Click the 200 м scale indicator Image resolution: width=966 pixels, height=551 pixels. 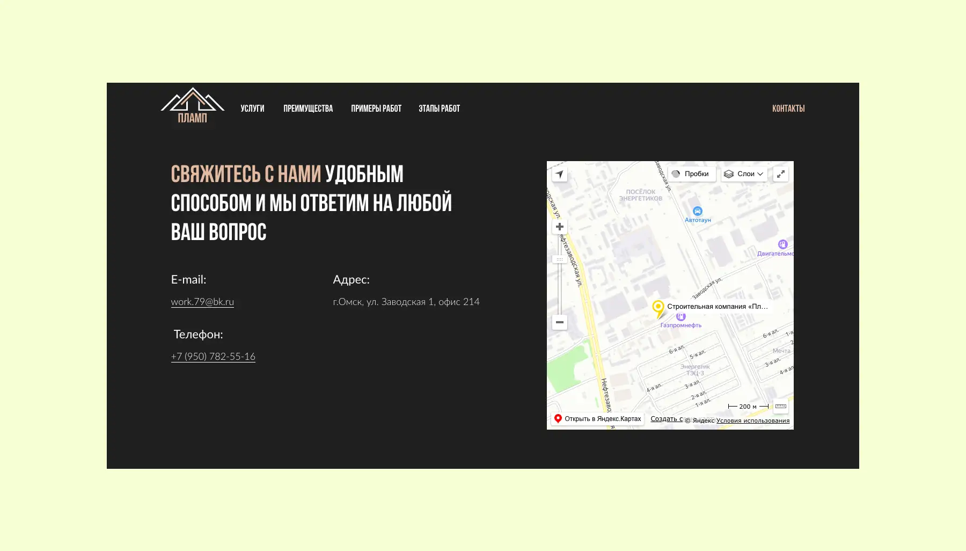(748, 407)
